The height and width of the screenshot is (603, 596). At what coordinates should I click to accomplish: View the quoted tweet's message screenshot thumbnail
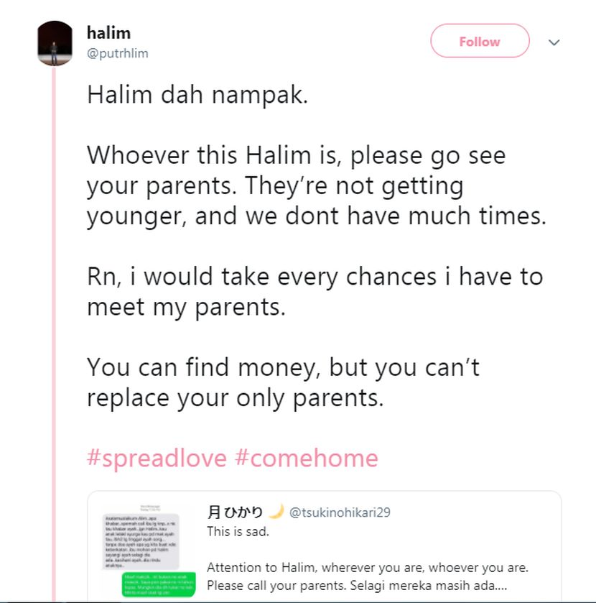pos(149,550)
